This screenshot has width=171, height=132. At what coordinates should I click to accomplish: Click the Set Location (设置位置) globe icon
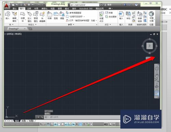click(x=152, y=14)
